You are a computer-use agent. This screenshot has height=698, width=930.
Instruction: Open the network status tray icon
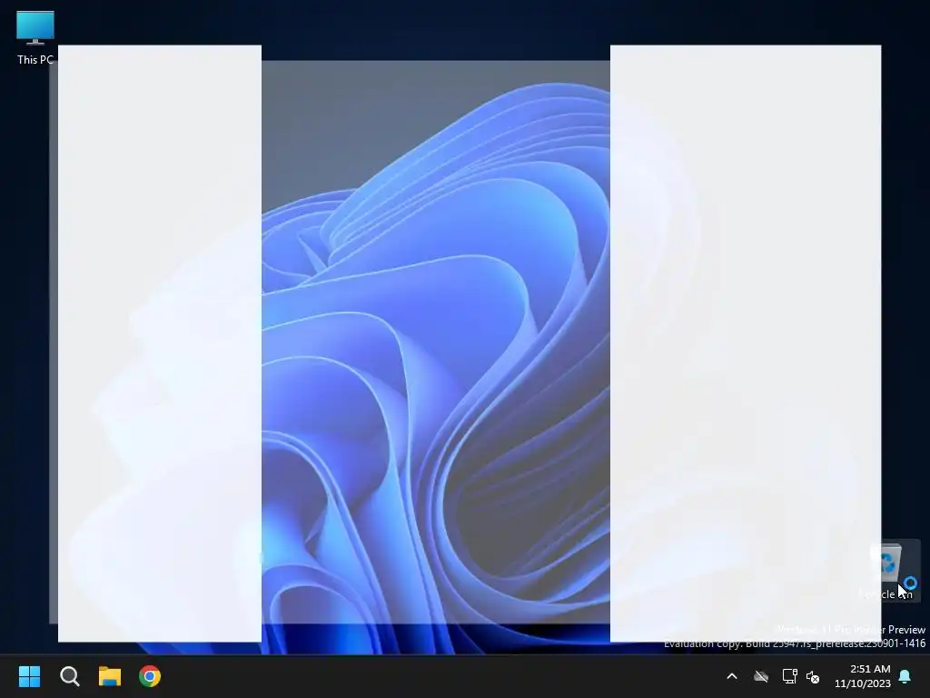tap(789, 676)
